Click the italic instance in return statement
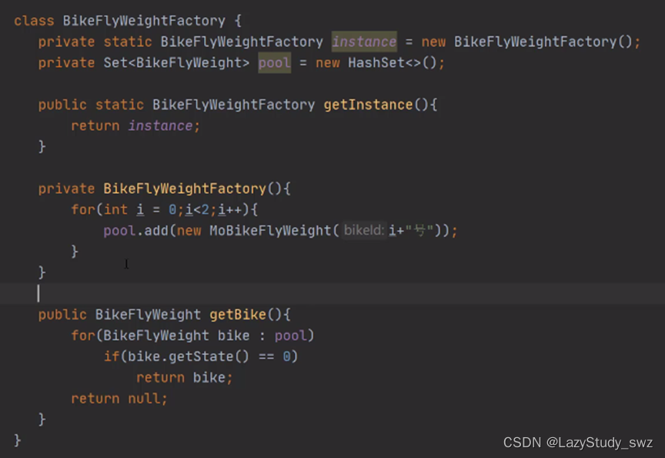 160,125
